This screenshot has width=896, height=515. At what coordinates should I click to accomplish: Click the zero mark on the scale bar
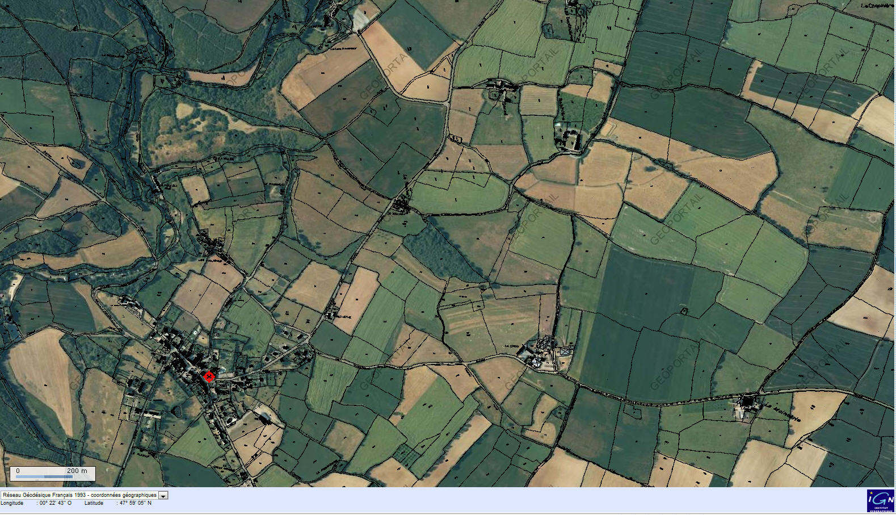(x=18, y=471)
